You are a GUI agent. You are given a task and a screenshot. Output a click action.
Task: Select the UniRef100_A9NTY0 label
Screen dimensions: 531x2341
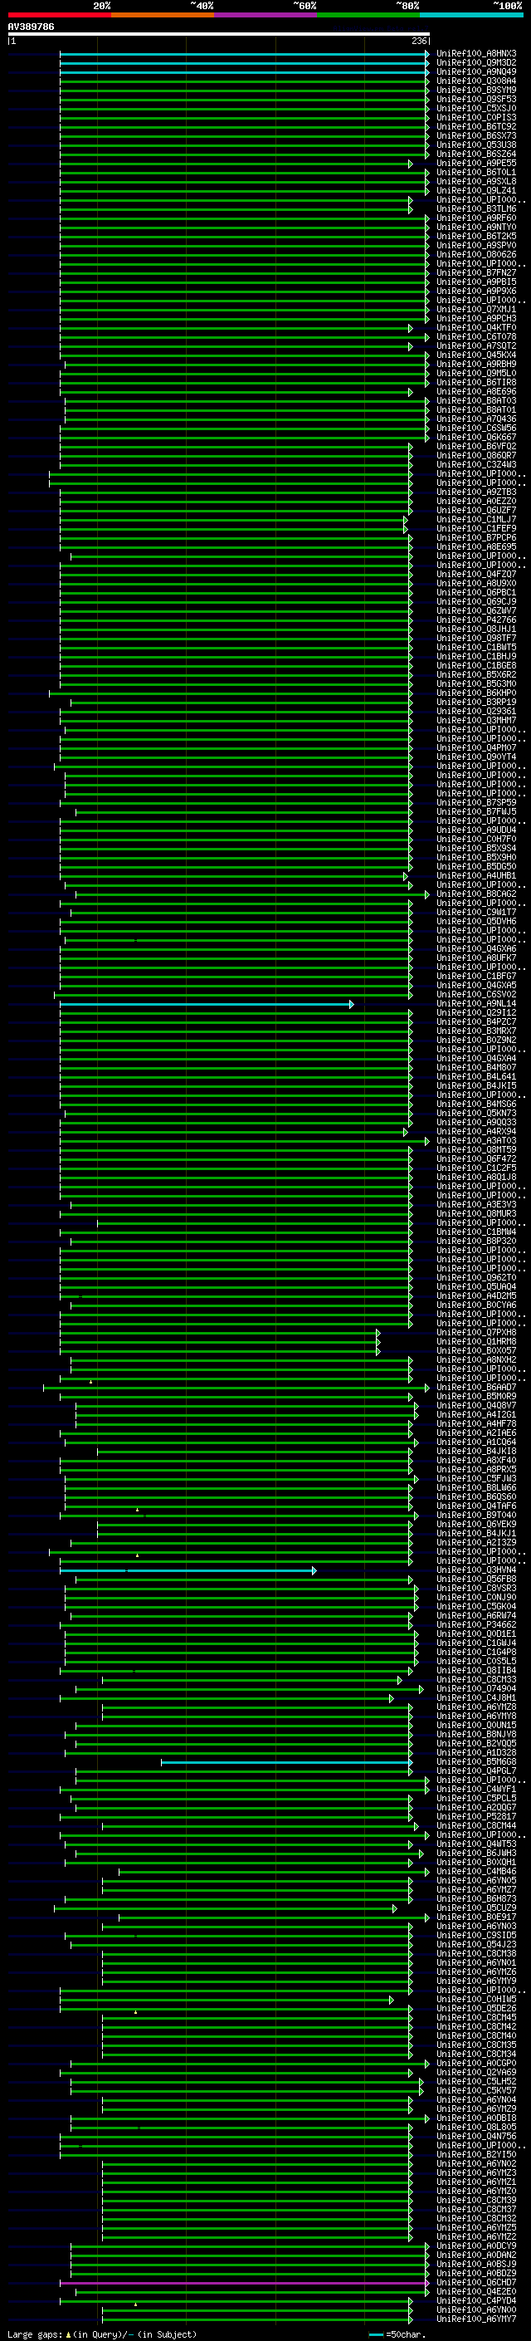pos(475,228)
